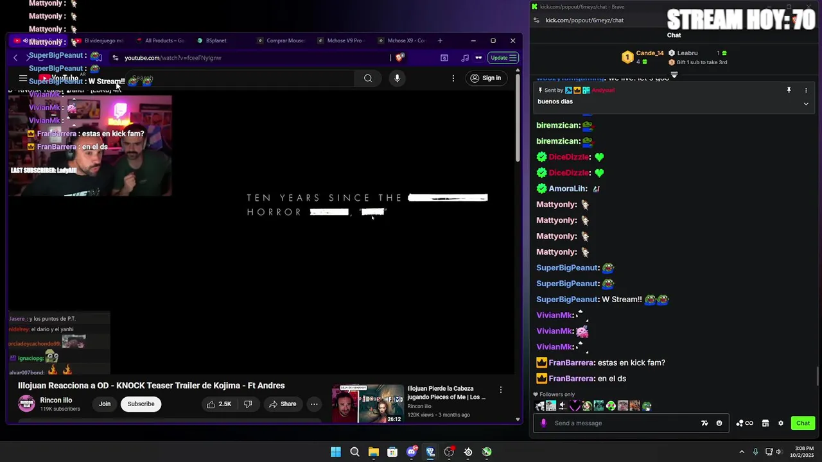Open chat settings gear icon
The width and height of the screenshot is (822, 462).
781,424
